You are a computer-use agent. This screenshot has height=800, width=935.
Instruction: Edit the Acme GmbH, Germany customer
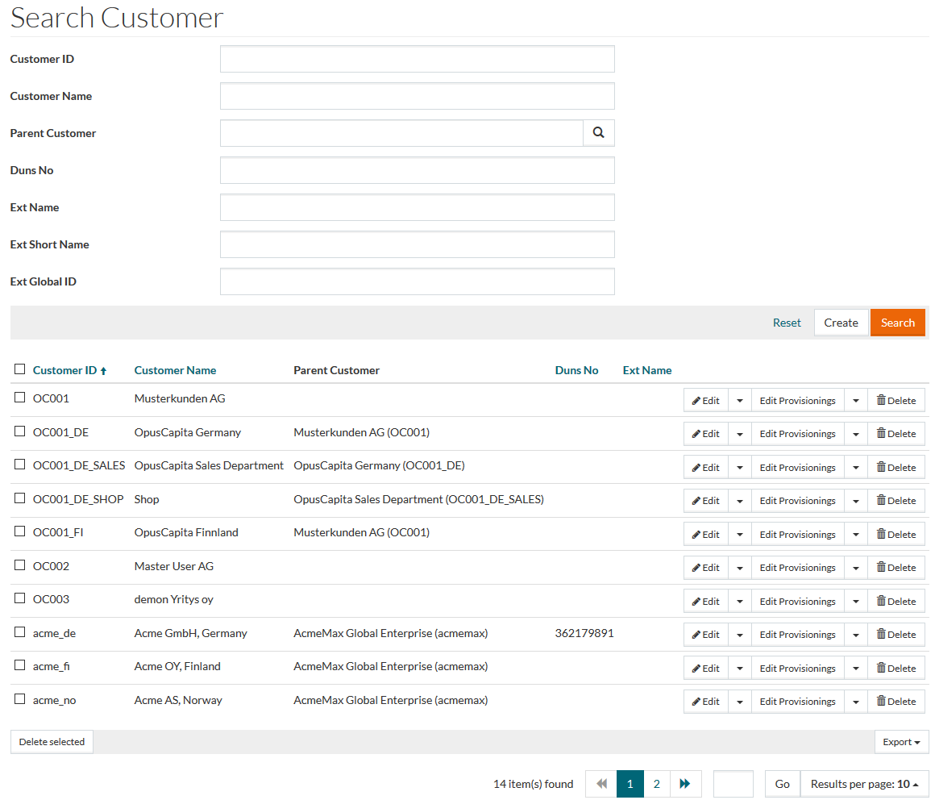point(705,635)
